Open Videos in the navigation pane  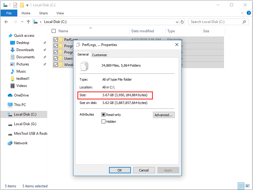[x=22, y=86]
